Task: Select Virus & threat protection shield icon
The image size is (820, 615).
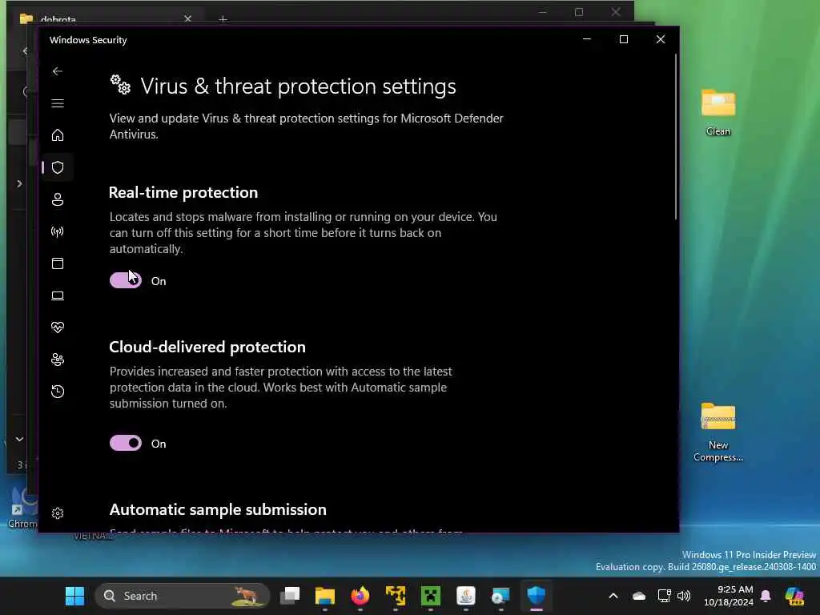Action: click(x=58, y=167)
